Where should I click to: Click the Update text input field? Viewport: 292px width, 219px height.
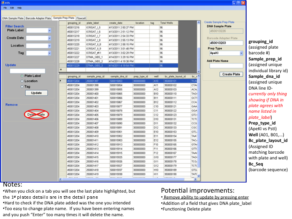click(28, 71)
